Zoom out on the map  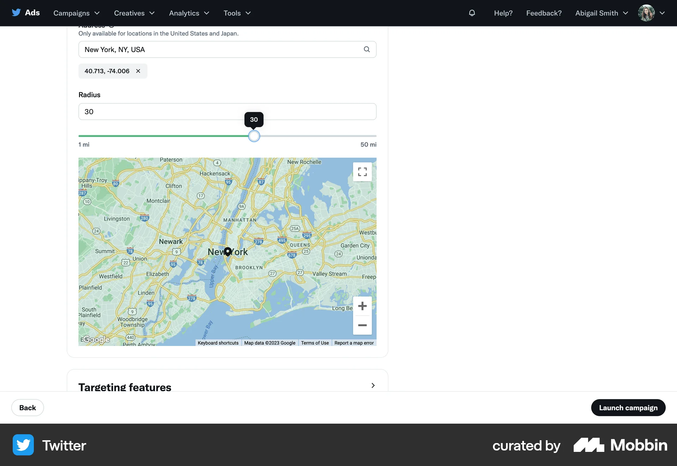coord(362,325)
